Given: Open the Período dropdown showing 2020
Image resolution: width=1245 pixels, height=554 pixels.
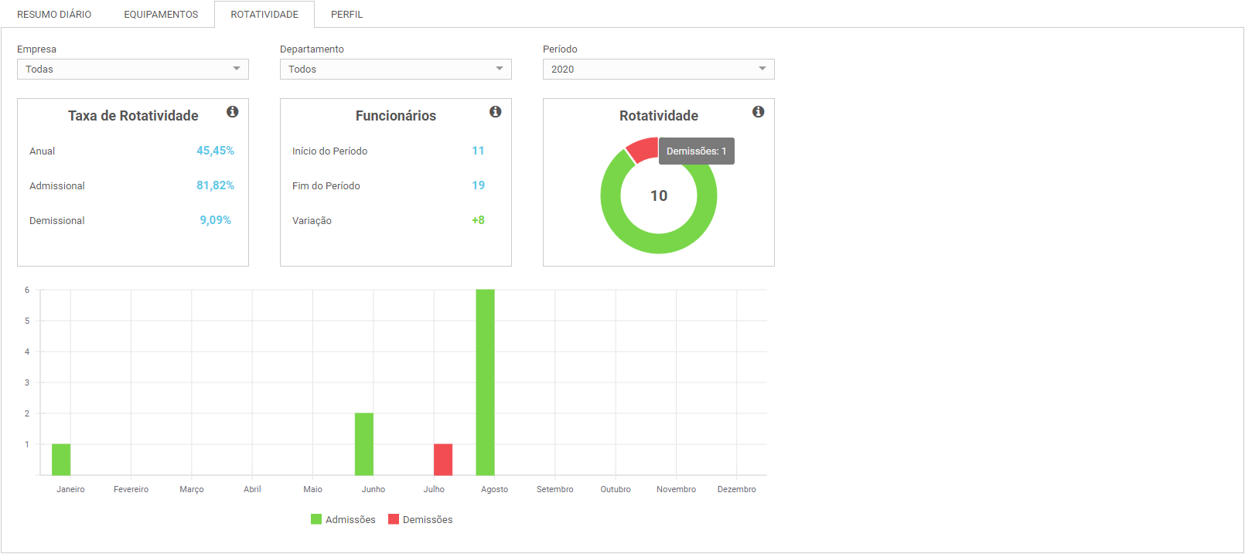Looking at the screenshot, I should coord(659,70).
